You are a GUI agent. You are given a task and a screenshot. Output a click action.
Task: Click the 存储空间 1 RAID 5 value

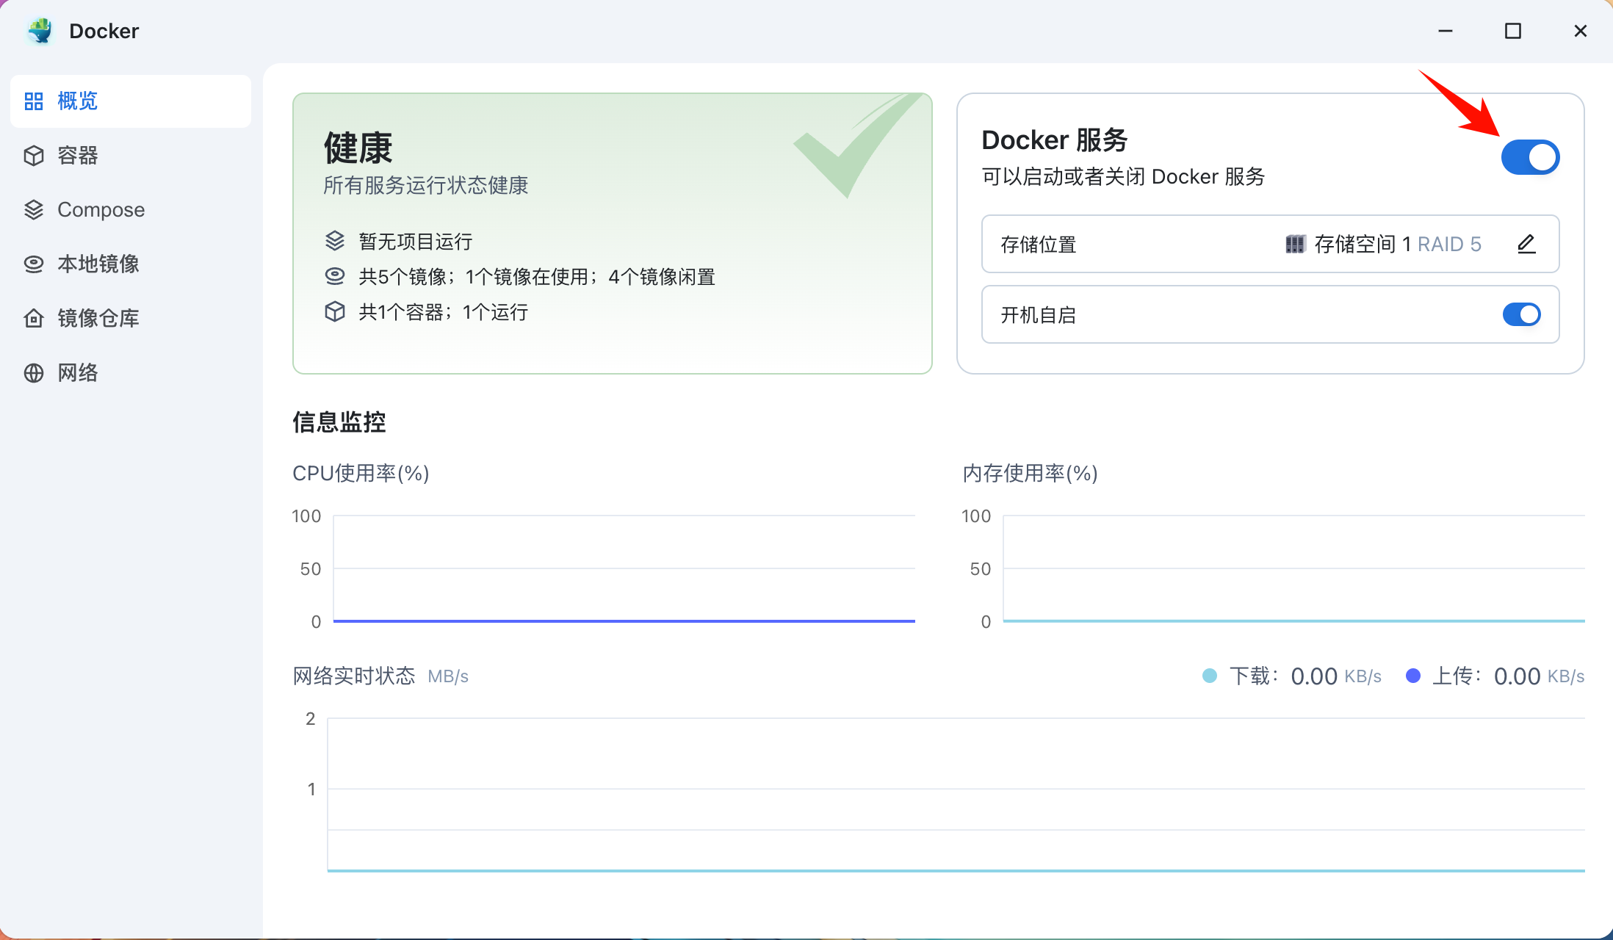(x=1398, y=244)
